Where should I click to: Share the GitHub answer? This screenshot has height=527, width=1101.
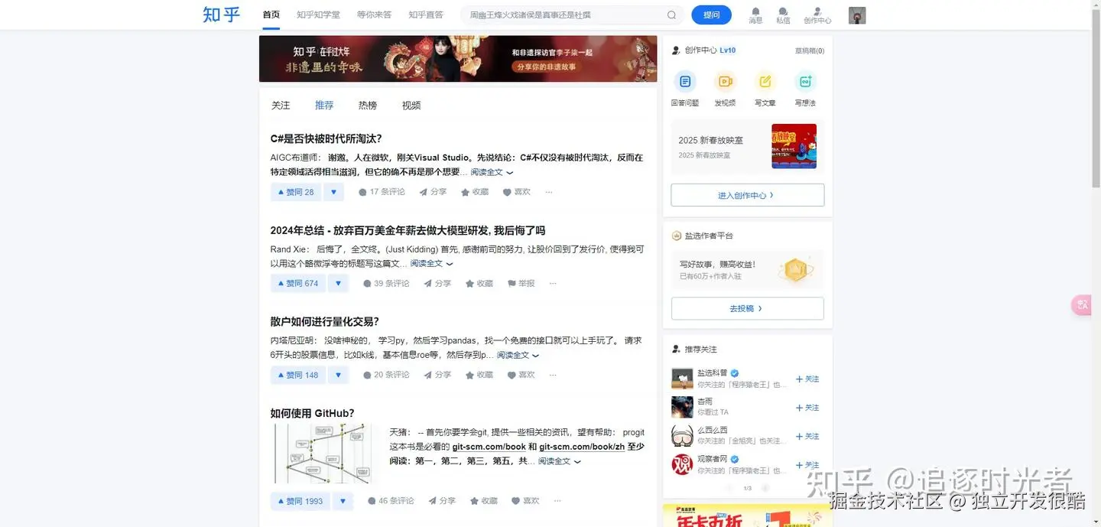coord(442,501)
